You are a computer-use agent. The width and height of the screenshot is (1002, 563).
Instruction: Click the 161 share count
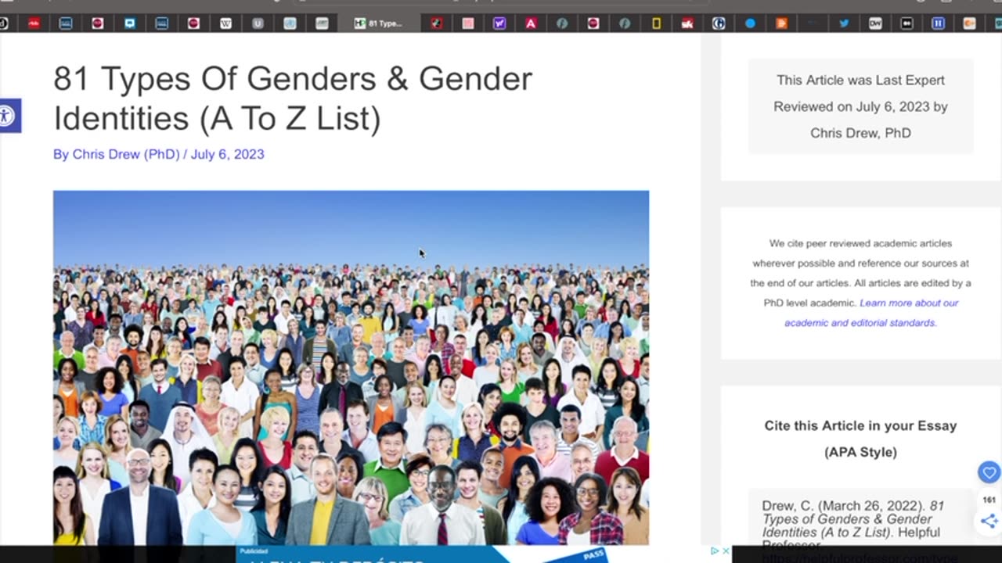pyautogui.click(x=989, y=500)
